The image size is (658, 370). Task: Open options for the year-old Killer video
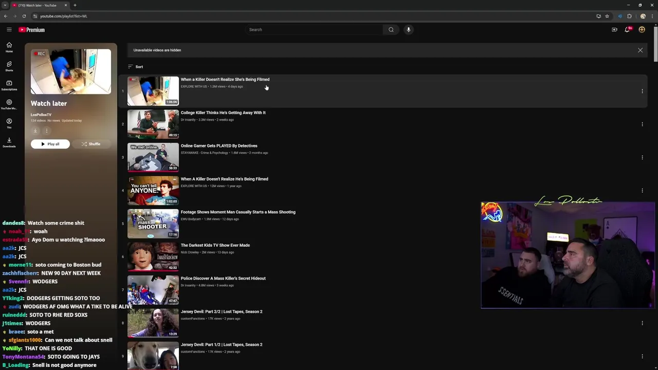tap(642, 191)
